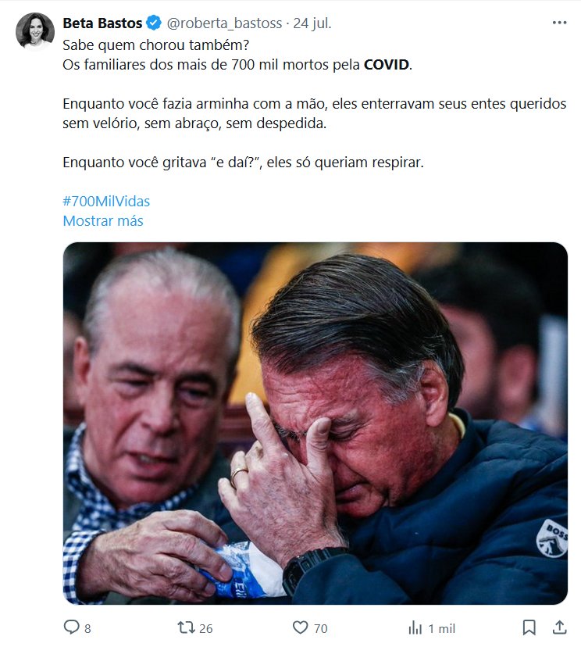This screenshot has height=647, width=581.
Task: Open the Beta Bastos display name
Action: tap(102, 23)
